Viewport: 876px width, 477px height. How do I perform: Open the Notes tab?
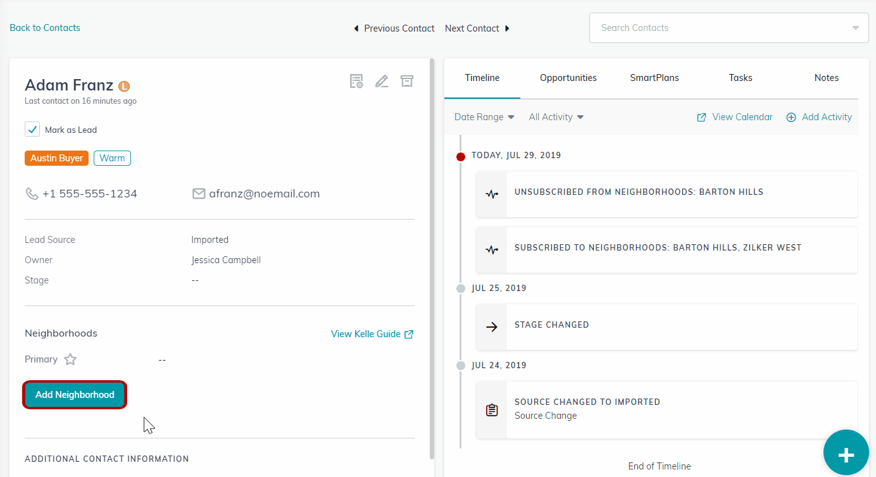click(x=827, y=78)
